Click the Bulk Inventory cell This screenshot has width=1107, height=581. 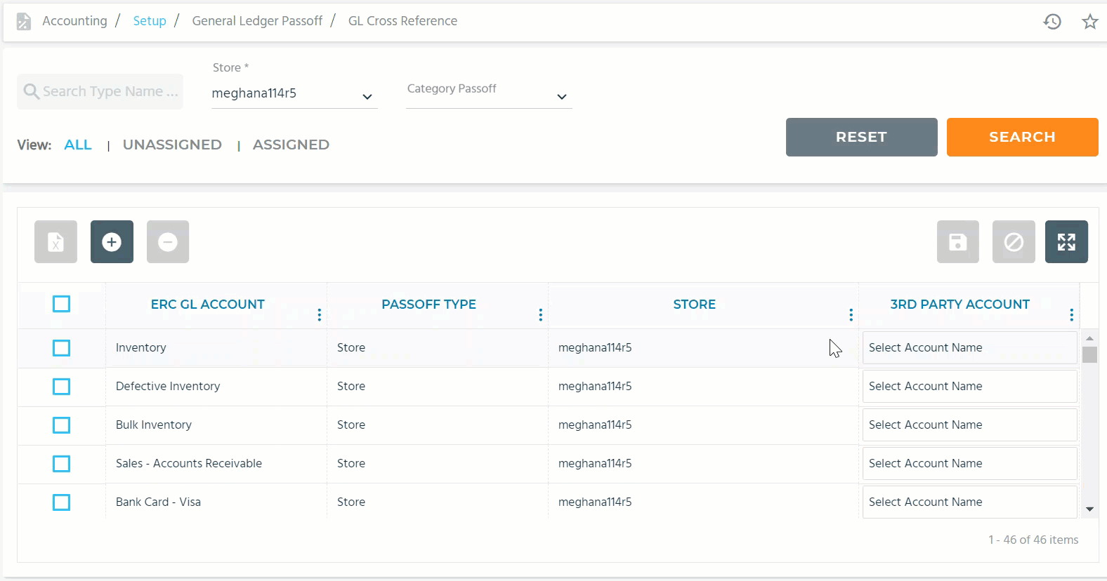click(x=216, y=425)
